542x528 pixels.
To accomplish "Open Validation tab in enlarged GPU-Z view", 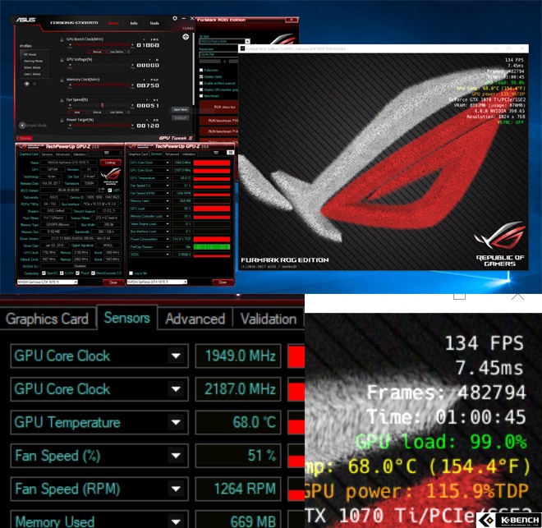I will (269, 319).
